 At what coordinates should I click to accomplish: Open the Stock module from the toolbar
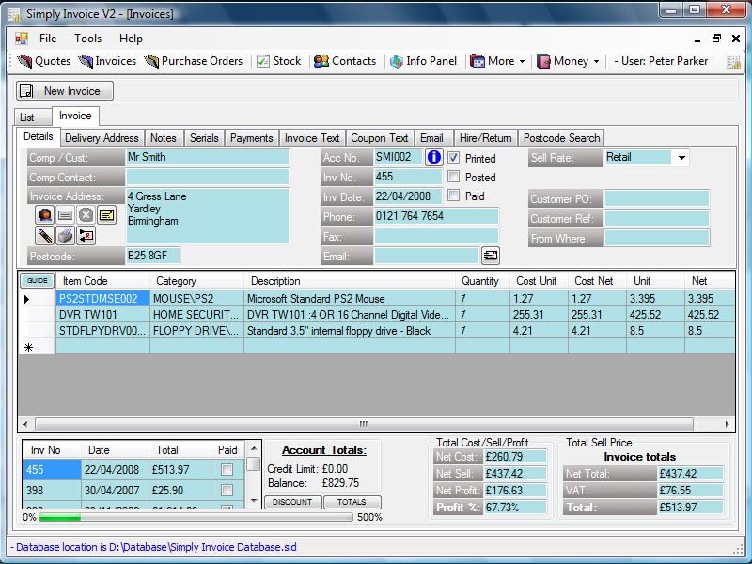click(280, 61)
